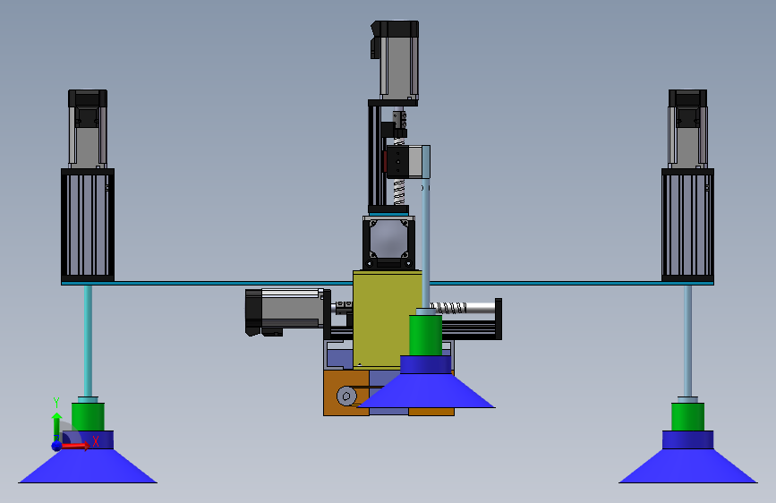Select the round hole in the orange block
Image resolution: width=776 pixels, height=503 pixels.
346,396
